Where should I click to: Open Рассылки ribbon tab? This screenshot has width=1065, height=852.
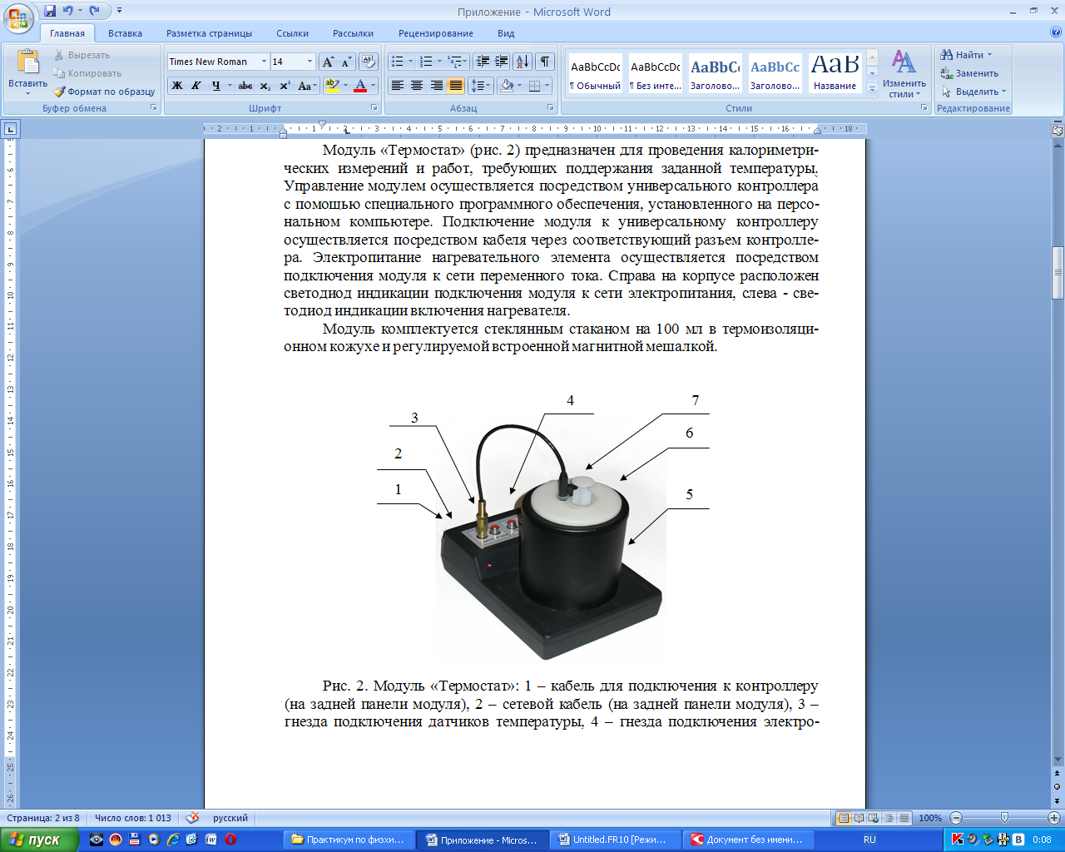click(353, 33)
